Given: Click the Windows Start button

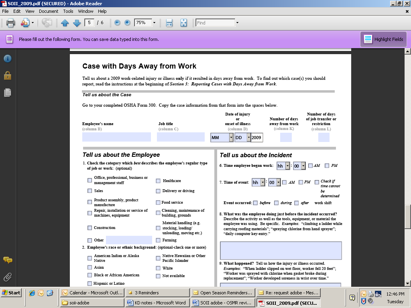Looking at the screenshot, I should [x=11, y=293].
